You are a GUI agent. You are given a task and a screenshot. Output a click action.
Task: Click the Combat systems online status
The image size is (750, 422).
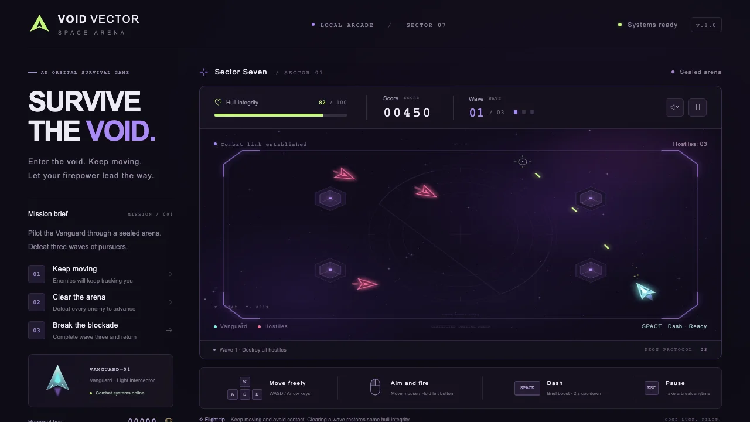117,393
